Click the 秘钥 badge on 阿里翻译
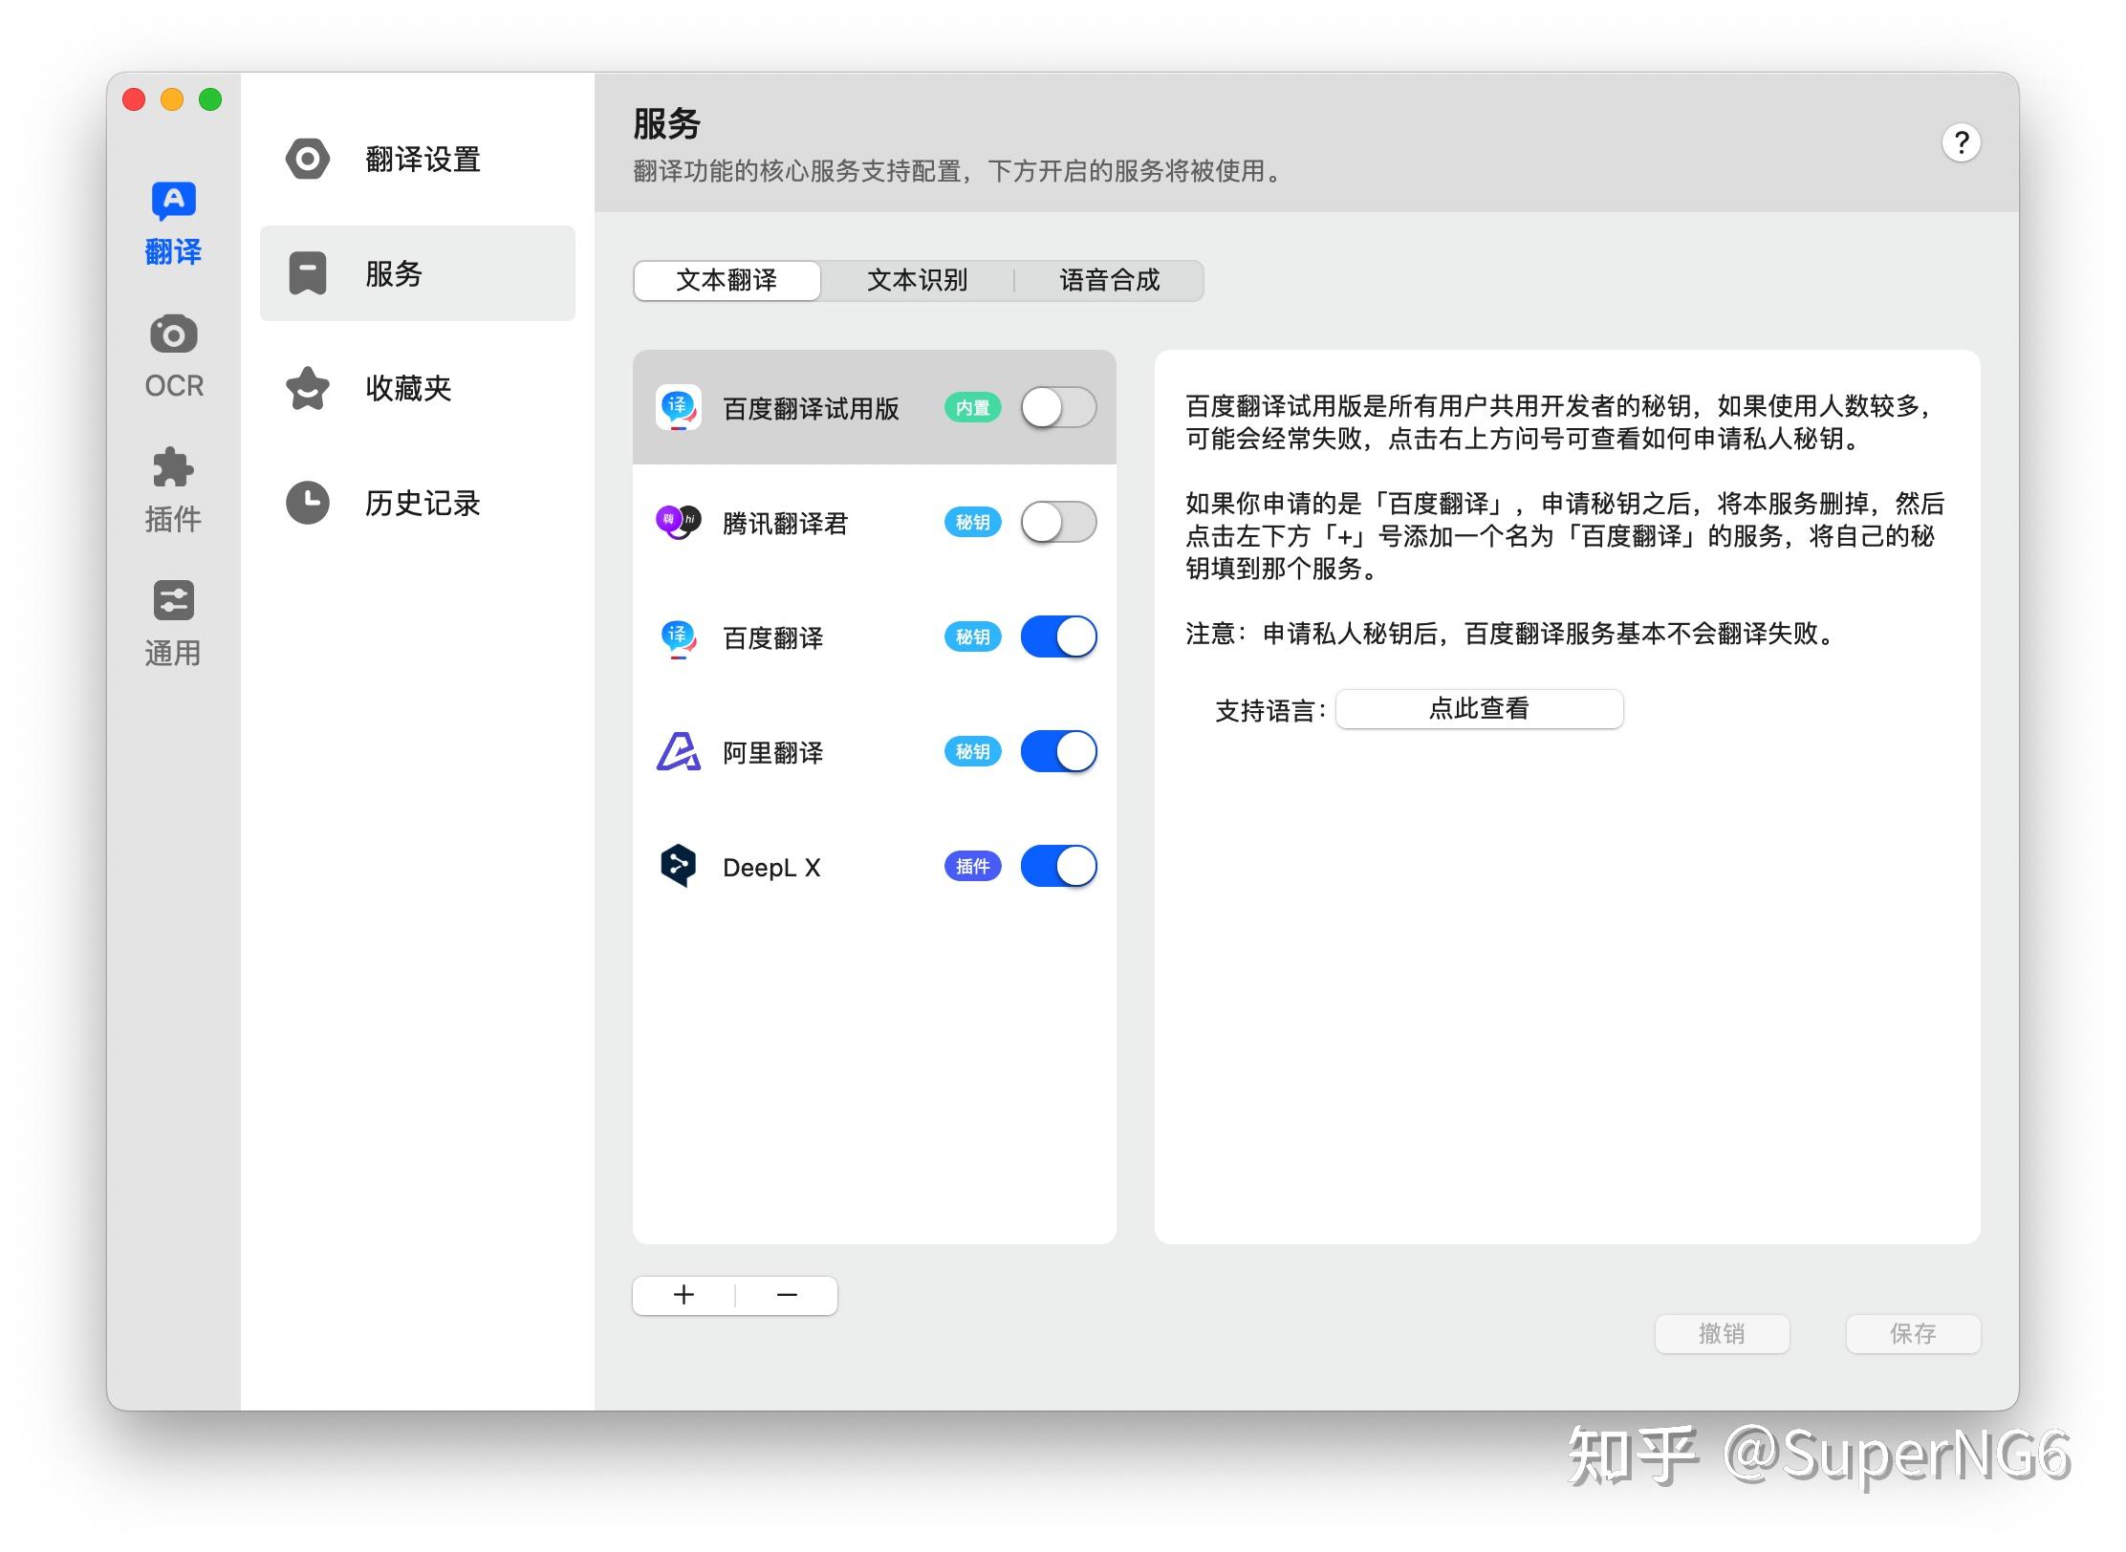The width and height of the screenshot is (2126, 1552). coord(973,751)
